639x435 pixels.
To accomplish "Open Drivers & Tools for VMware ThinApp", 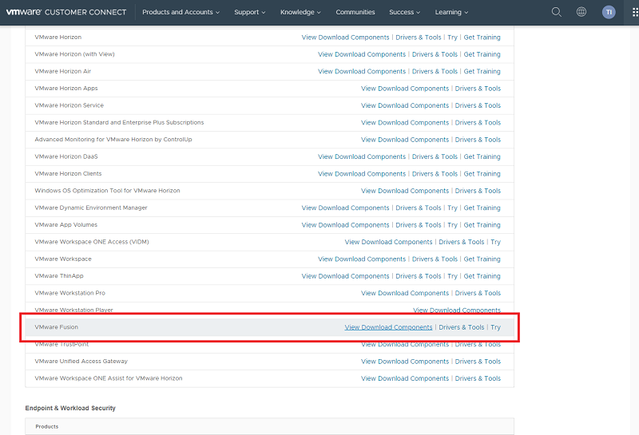I will click(418, 276).
